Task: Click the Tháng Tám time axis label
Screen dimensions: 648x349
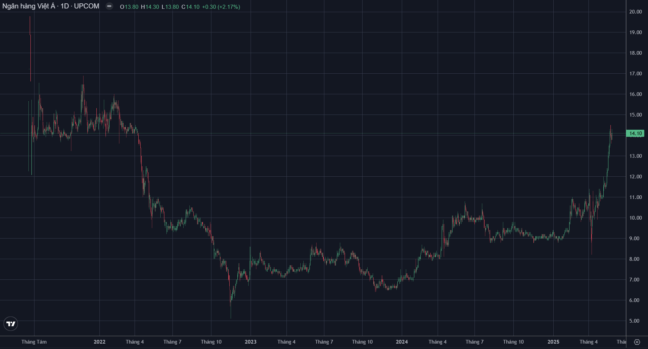Action: coord(34,342)
